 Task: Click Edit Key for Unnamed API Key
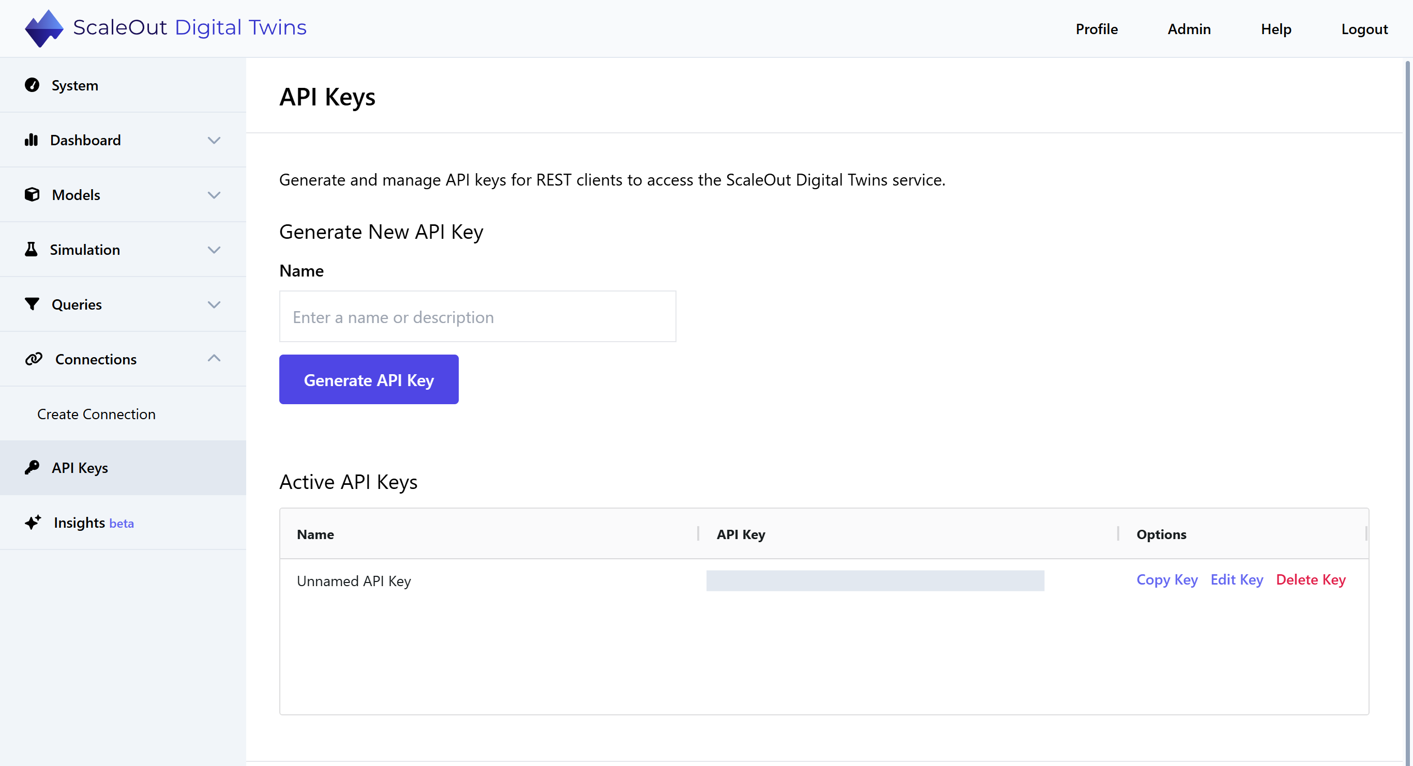coord(1236,579)
